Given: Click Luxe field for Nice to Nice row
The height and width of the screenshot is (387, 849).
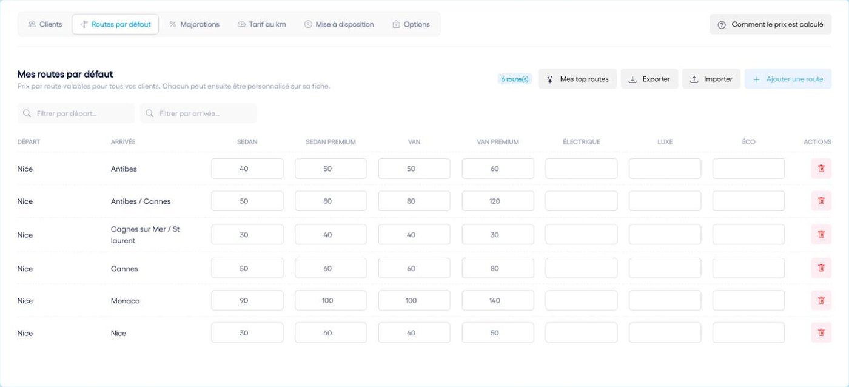Looking at the screenshot, I should 665,332.
